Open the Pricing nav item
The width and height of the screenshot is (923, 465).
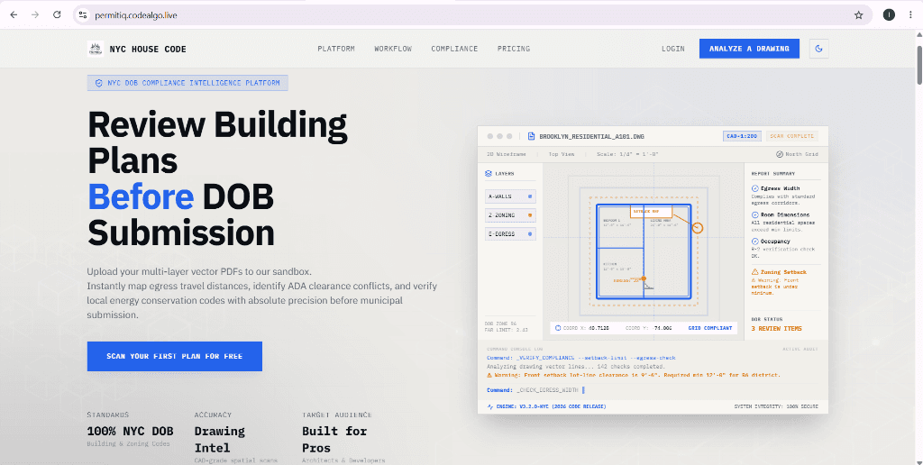point(514,49)
